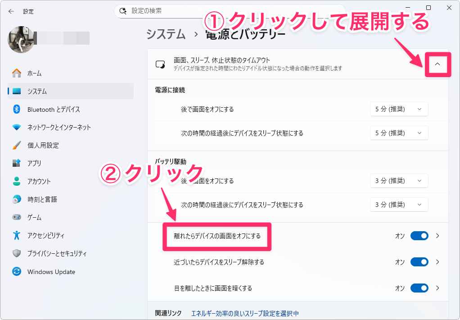Disable the 目を離したときに画面を暗くする switch
The width and height of the screenshot is (460, 320).
point(419,288)
